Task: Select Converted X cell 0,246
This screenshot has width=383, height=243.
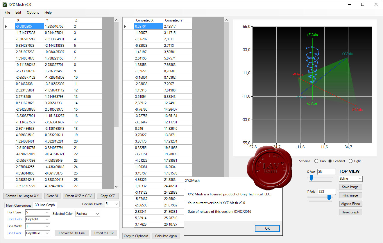Action: coord(148,129)
